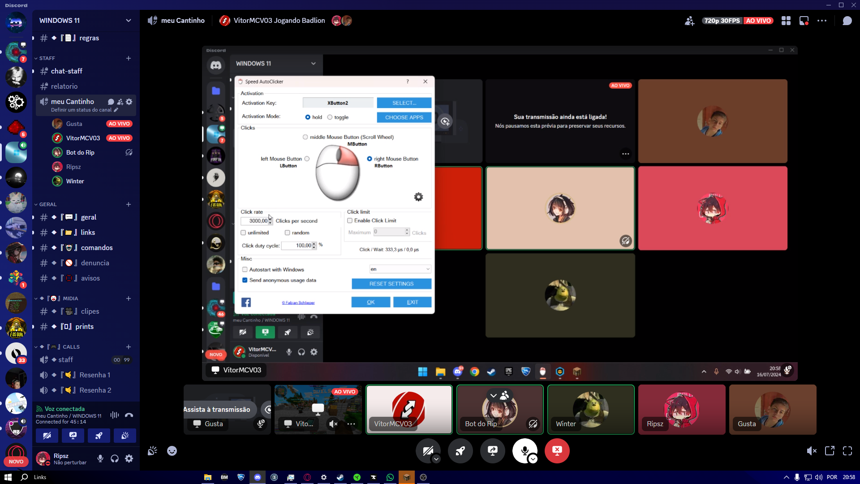The height and width of the screenshot is (484, 860).
Task: Open language dropdown showing en
Action: (x=400, y=269)
